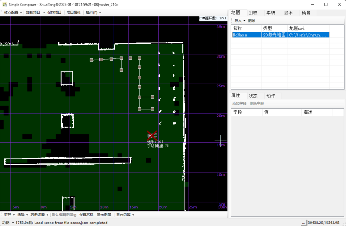Switch to the 状态 tab

click(x=253, y=96)
